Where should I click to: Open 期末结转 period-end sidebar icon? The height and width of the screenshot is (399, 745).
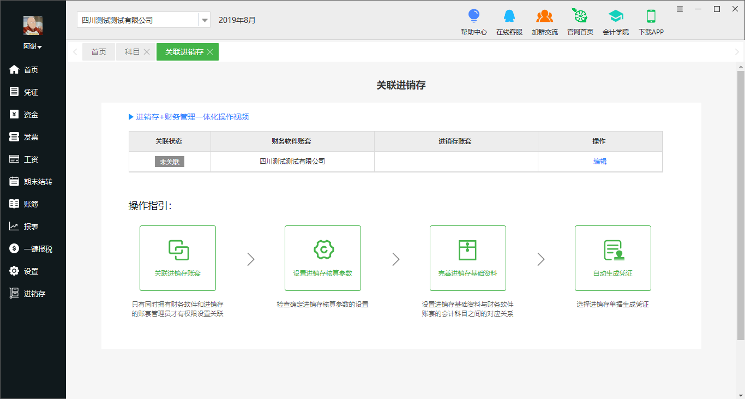tap(14, 182)
